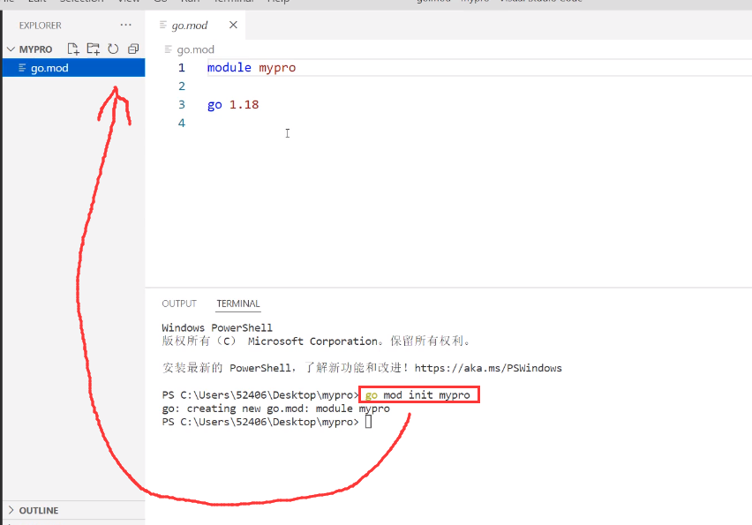The width and height of the screenshot is (752, 525).
Task: Click line number 4 in the gutter
Action: coord(181,123)
